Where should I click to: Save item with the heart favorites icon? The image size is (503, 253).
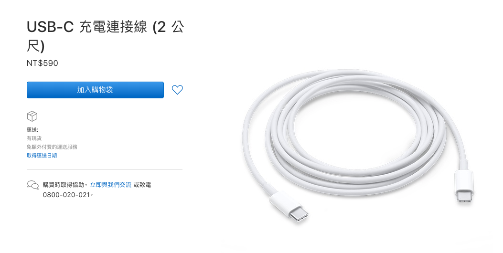pos(177,90)
